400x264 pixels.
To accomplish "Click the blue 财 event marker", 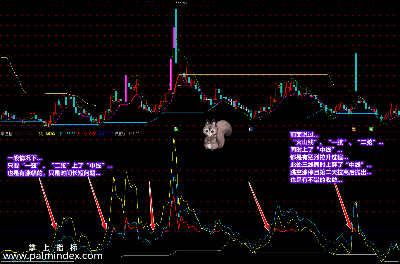I will pyautogui.click(x=251, y=129).
